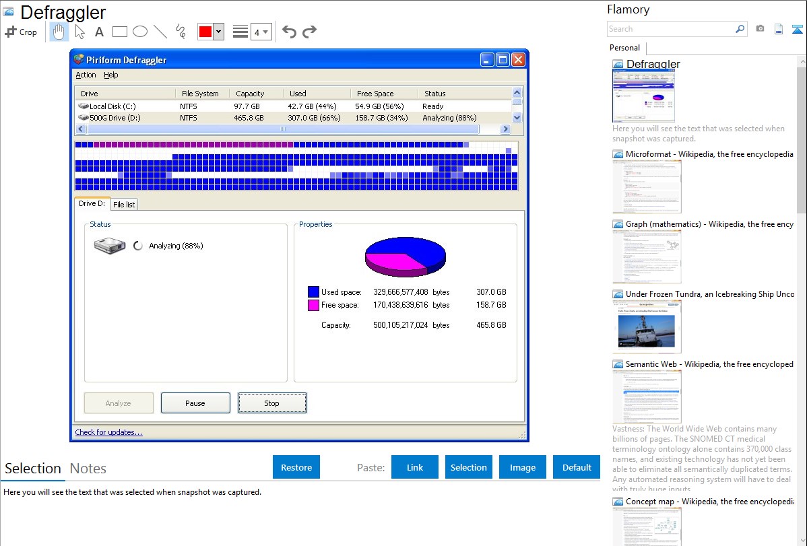Click the Selection paste button
This screenshot has height=546, width=807.
(469, 467)
